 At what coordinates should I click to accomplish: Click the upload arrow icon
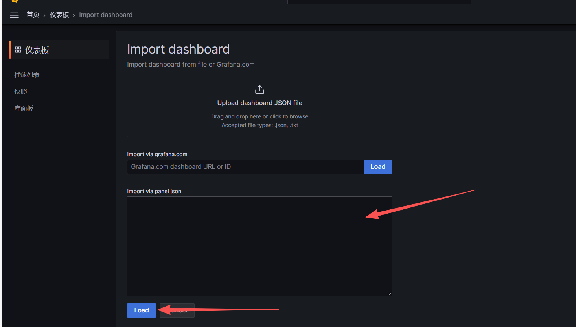[x=259, y=90]
